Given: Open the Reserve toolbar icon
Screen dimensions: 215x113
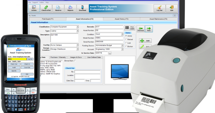Looking at the screenshot, I should click(x=58, y=8).
